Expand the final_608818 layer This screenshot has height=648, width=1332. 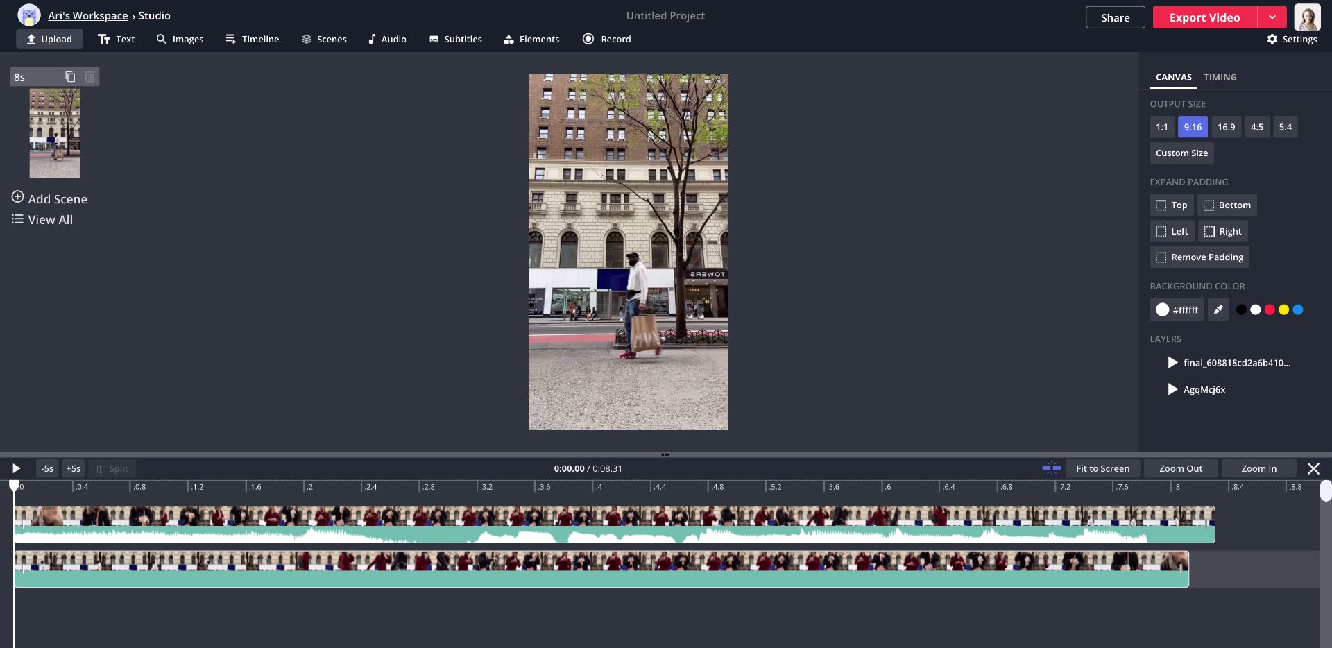click(x=1172, y=362)
